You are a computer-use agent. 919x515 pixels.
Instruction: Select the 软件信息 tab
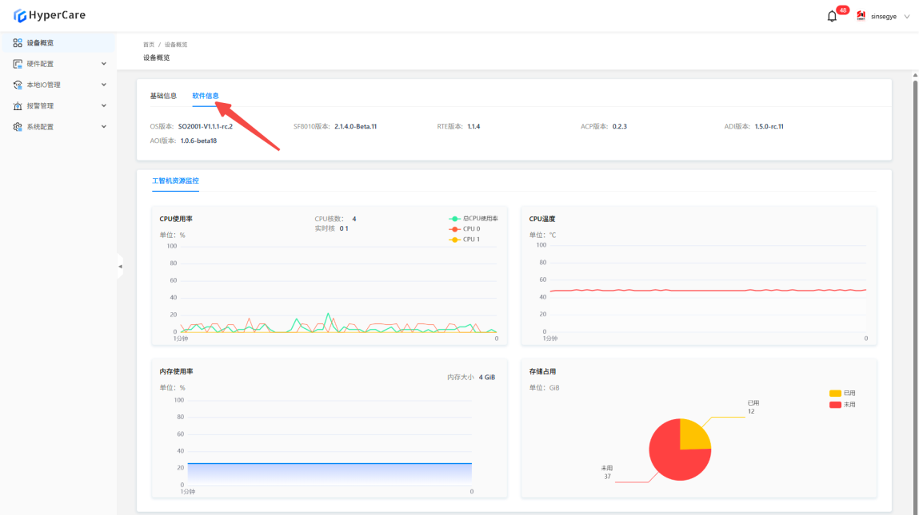(205, 96)
